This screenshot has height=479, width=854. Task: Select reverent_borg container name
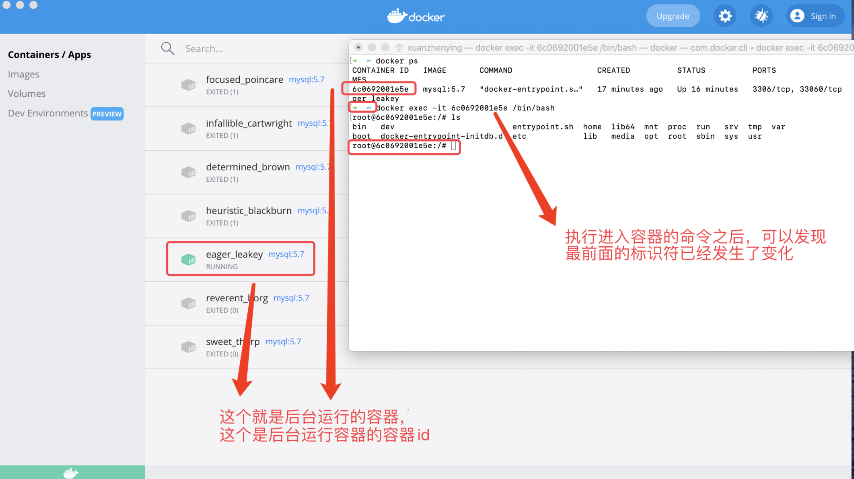click(237, 298)
